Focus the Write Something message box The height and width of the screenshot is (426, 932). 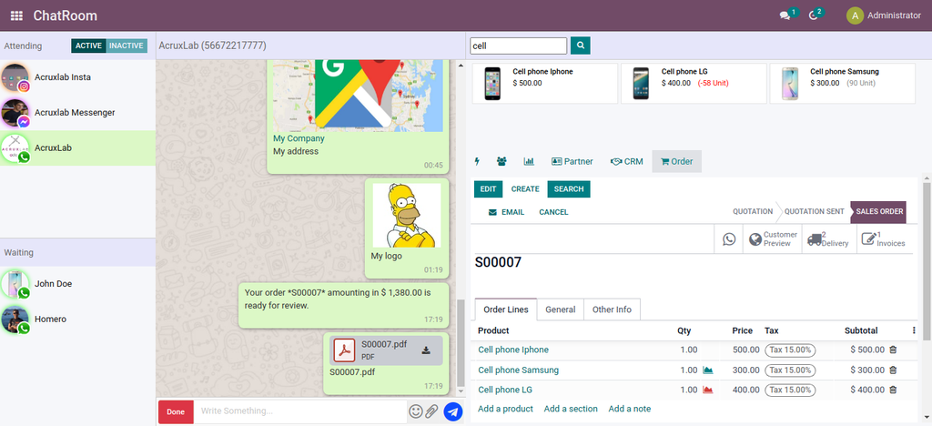300,411
